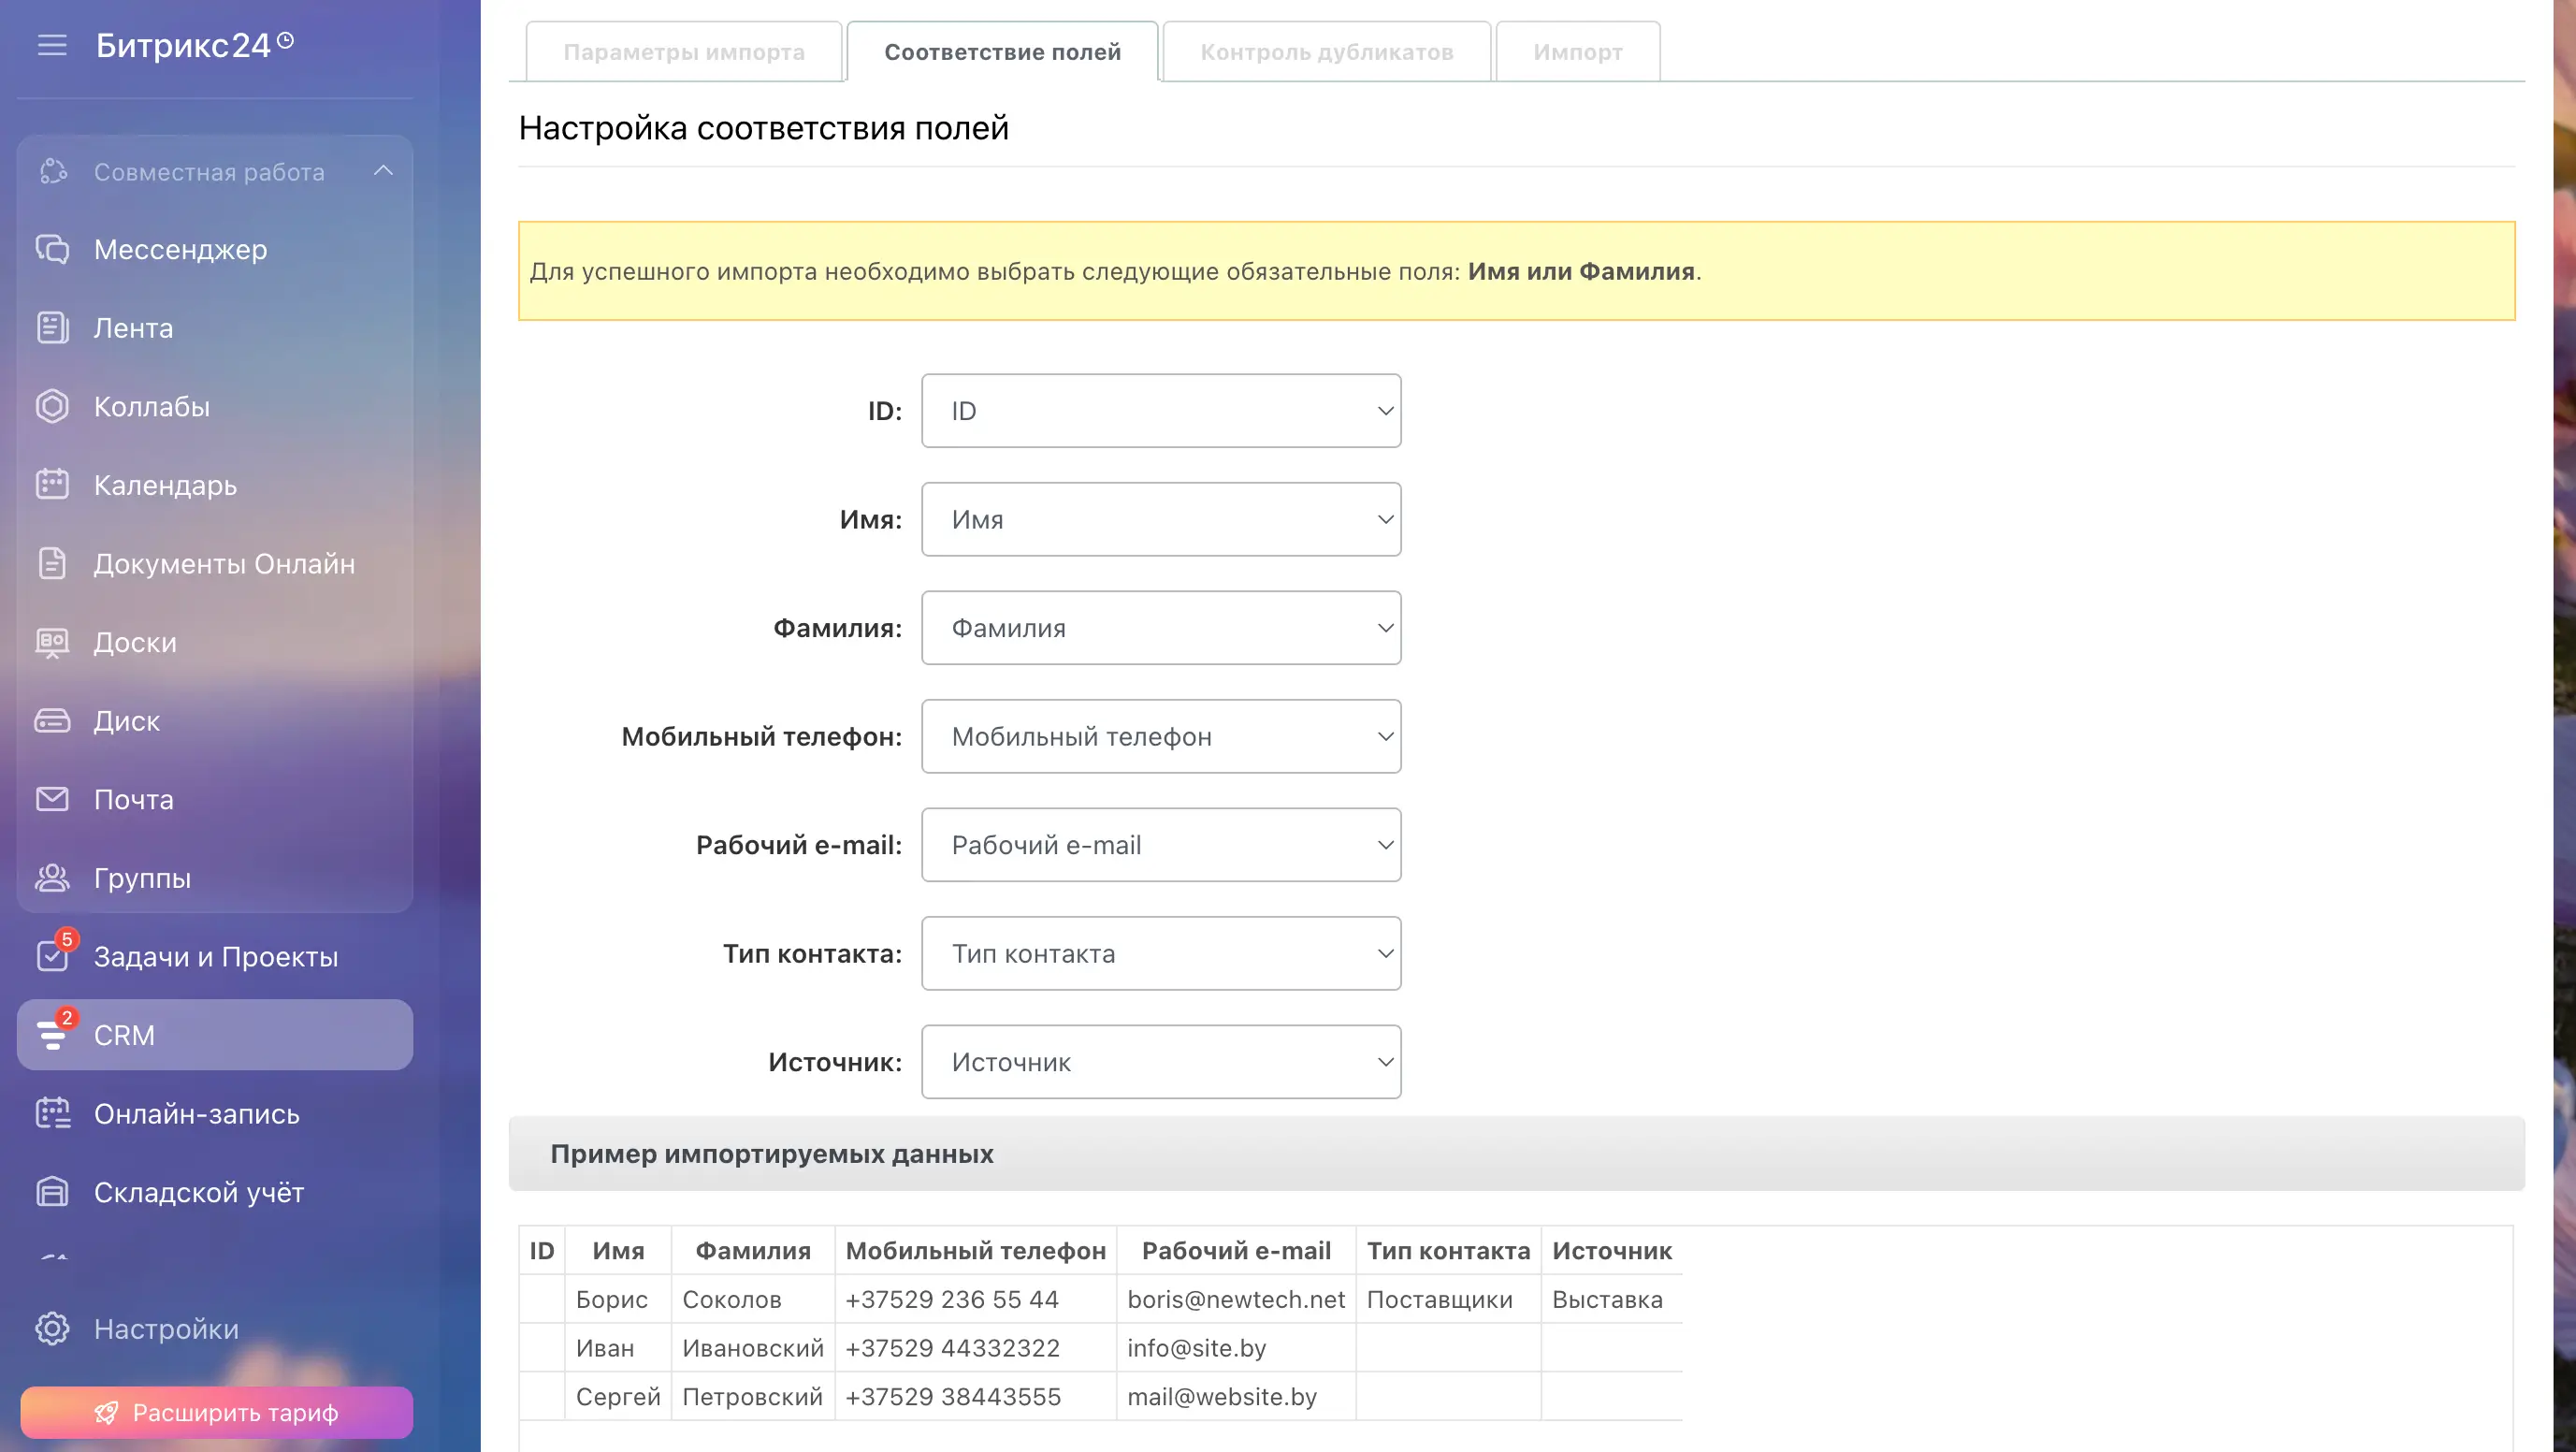The width and height of the screenshot is (2576, 1452).
Task: Open the Calendar sidebar icon
Action: coord(52,485)
